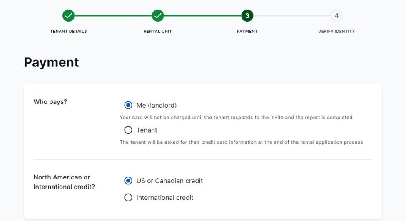The image size is (406, 221).
Task: Click the step 4 Verify Identity circle
Action: click(x=336, y=16)
